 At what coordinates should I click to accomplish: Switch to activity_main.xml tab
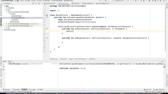[x=50, y=3]
